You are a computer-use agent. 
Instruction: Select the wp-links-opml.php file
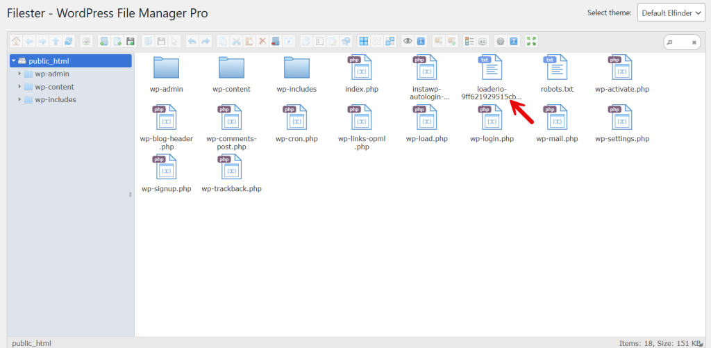pos(362,128)
